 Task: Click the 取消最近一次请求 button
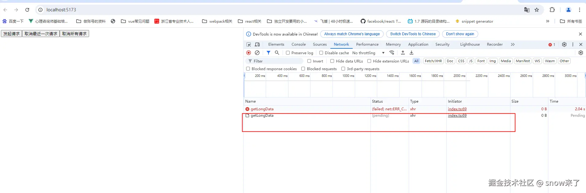coord(41,34)
